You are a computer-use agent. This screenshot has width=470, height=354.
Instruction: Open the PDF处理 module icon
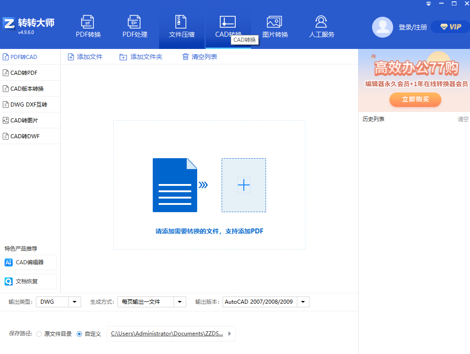click(x=134, y=22)
